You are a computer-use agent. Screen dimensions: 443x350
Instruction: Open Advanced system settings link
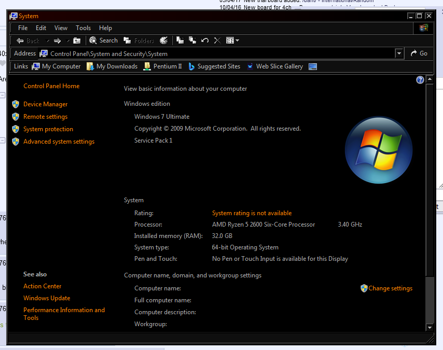[59, 142]
